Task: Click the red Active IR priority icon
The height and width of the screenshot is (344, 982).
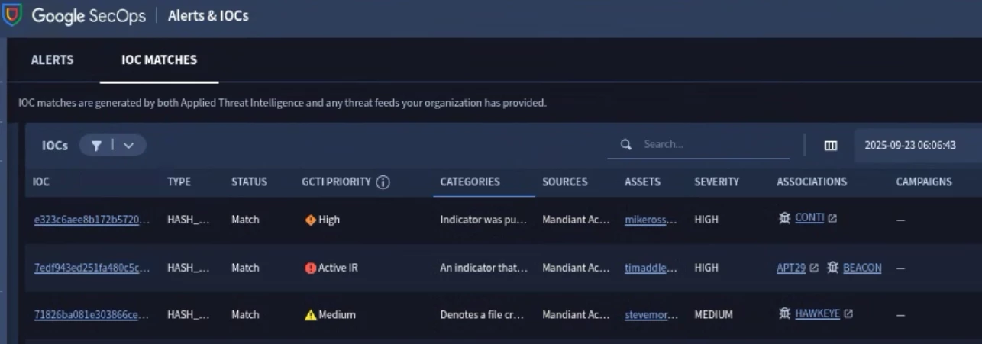Action: [x=310, y=268]
